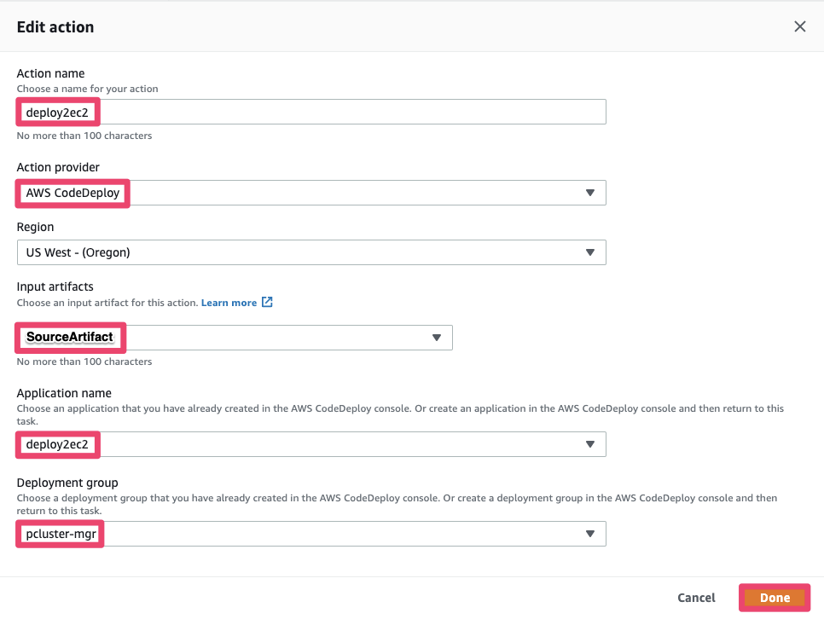Close the Edit action dialog

point(799,26)
